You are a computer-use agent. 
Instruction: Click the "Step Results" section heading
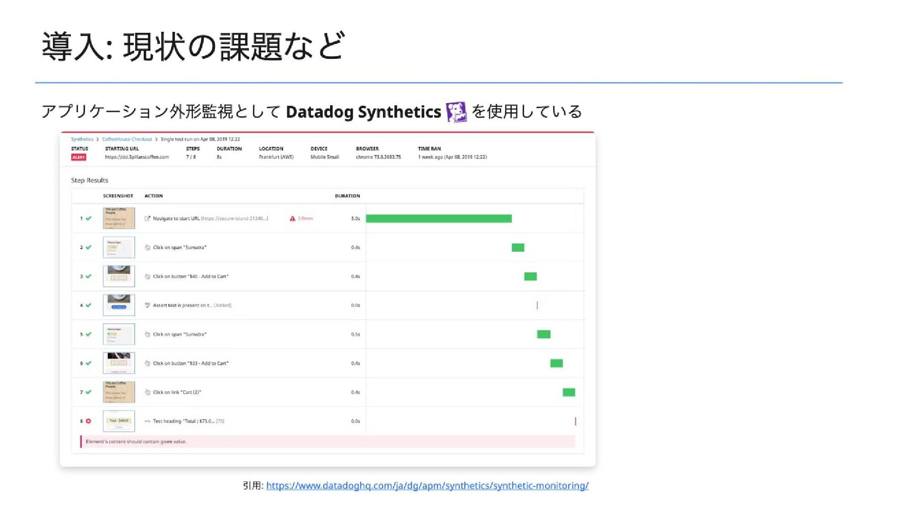click(89, 180)
